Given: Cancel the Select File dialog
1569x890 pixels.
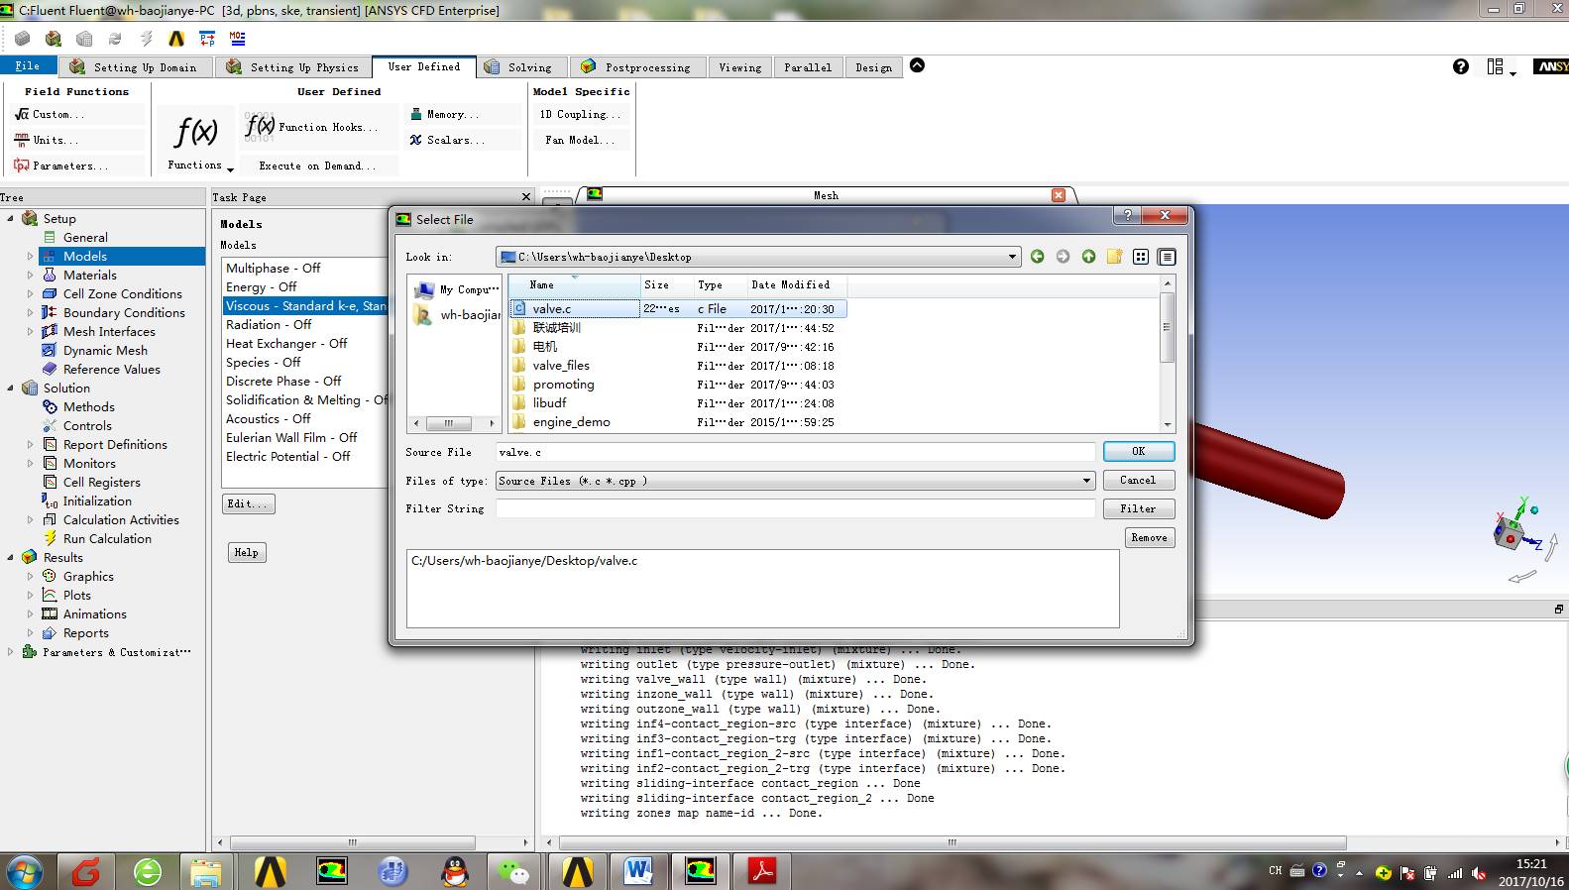Looking at the screenshot, I should (x=1139, y=481).
